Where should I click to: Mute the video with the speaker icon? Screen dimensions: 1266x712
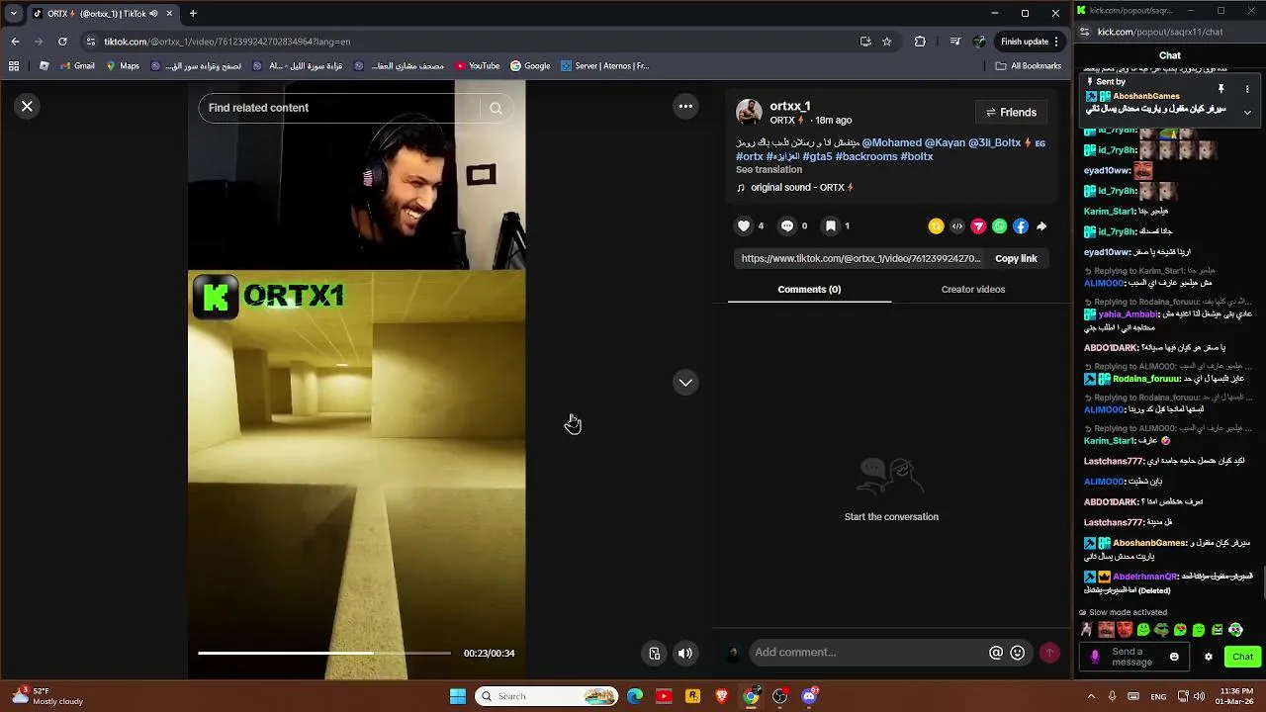pyautogui.click(x=684, y=653)
